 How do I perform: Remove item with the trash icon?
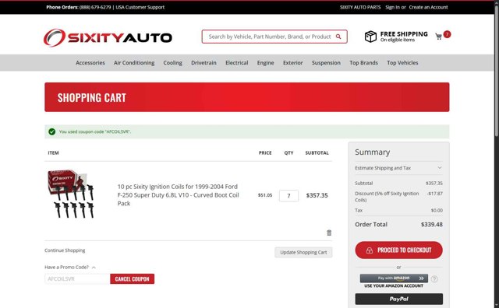pos(329,233)
